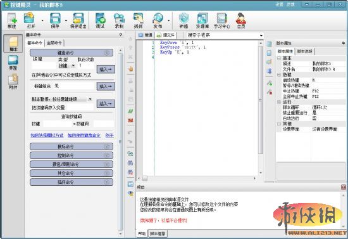Click the 按键组合 input field
Image resolution: width=348 pixels, height=239 pixels.
click(x=73, y=86)
